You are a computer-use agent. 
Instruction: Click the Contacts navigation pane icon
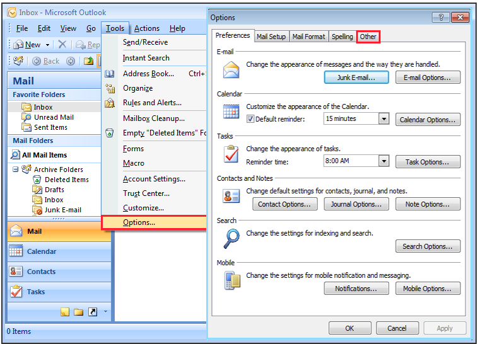click(x=16, y=271)
